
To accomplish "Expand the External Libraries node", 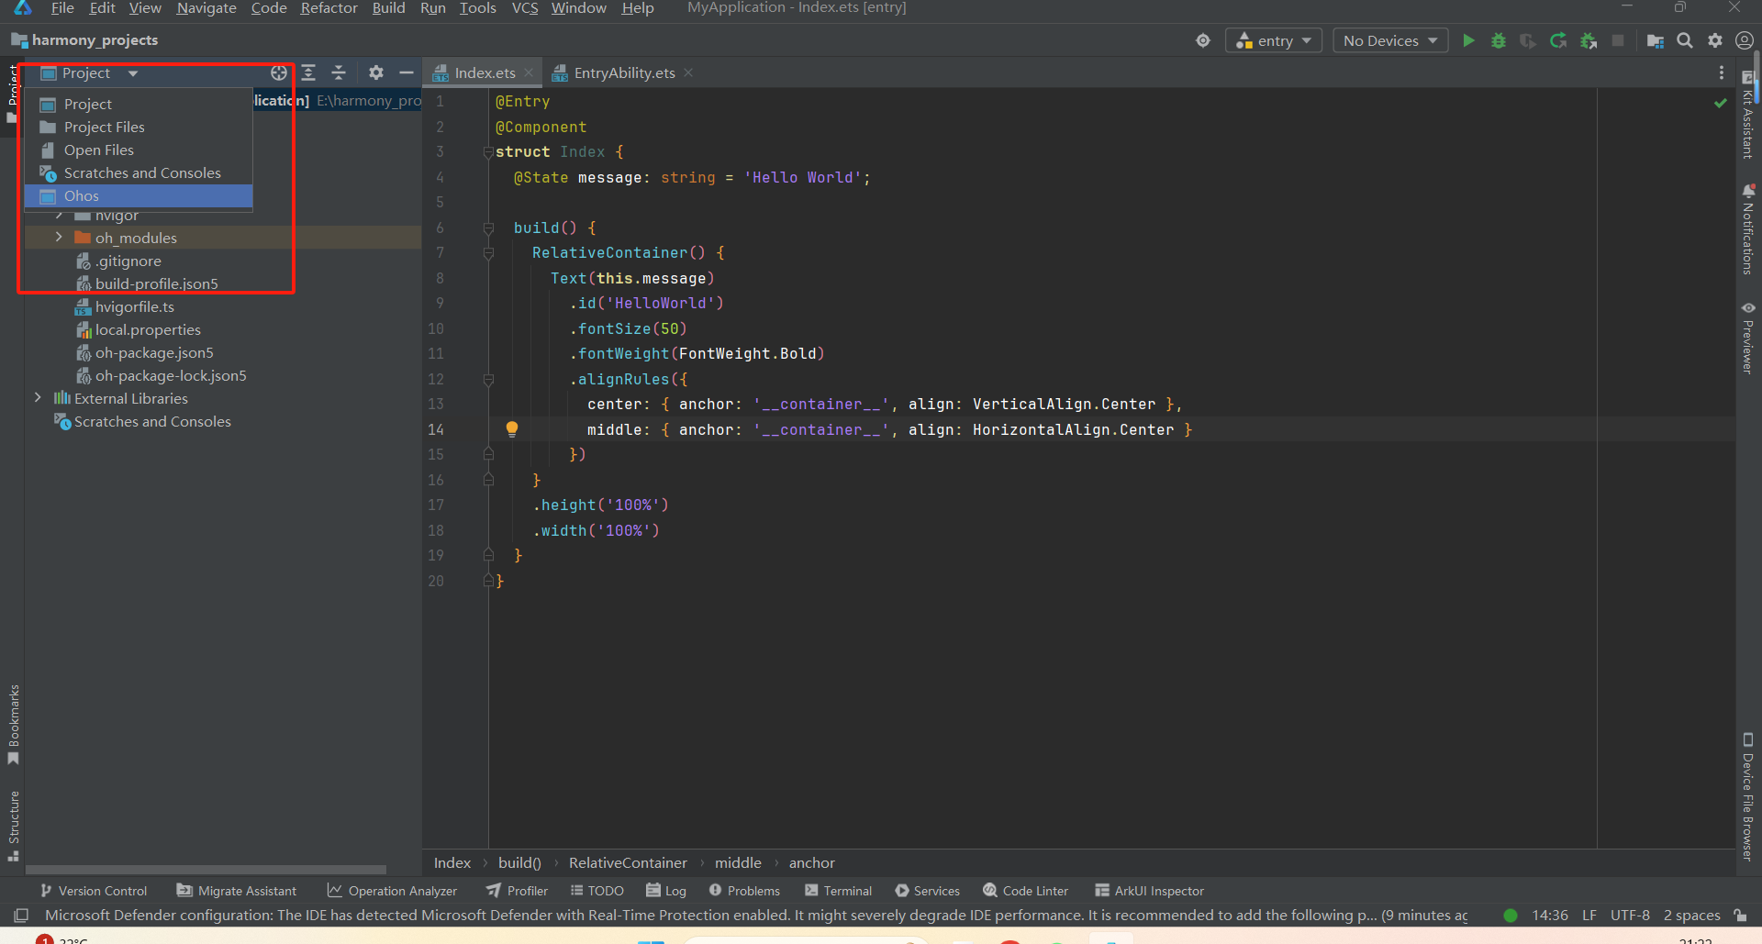I will 38,398.
